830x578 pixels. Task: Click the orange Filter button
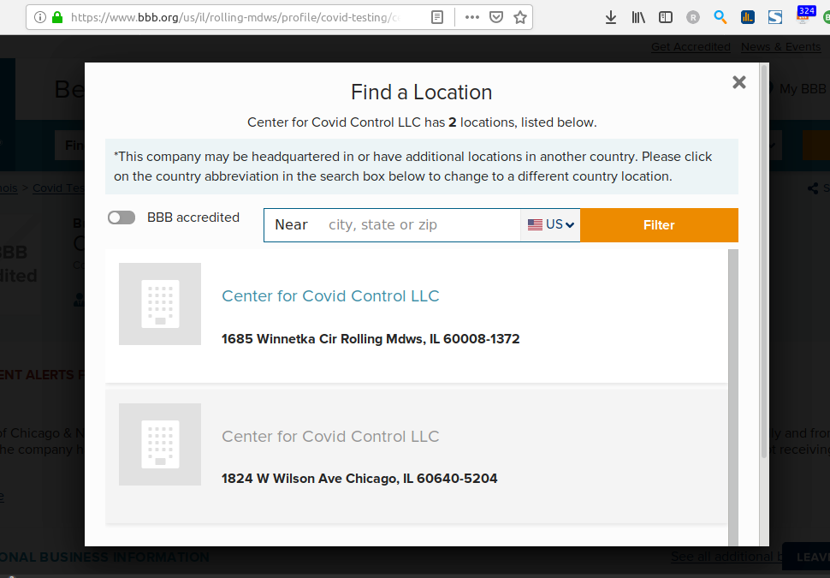659,225
